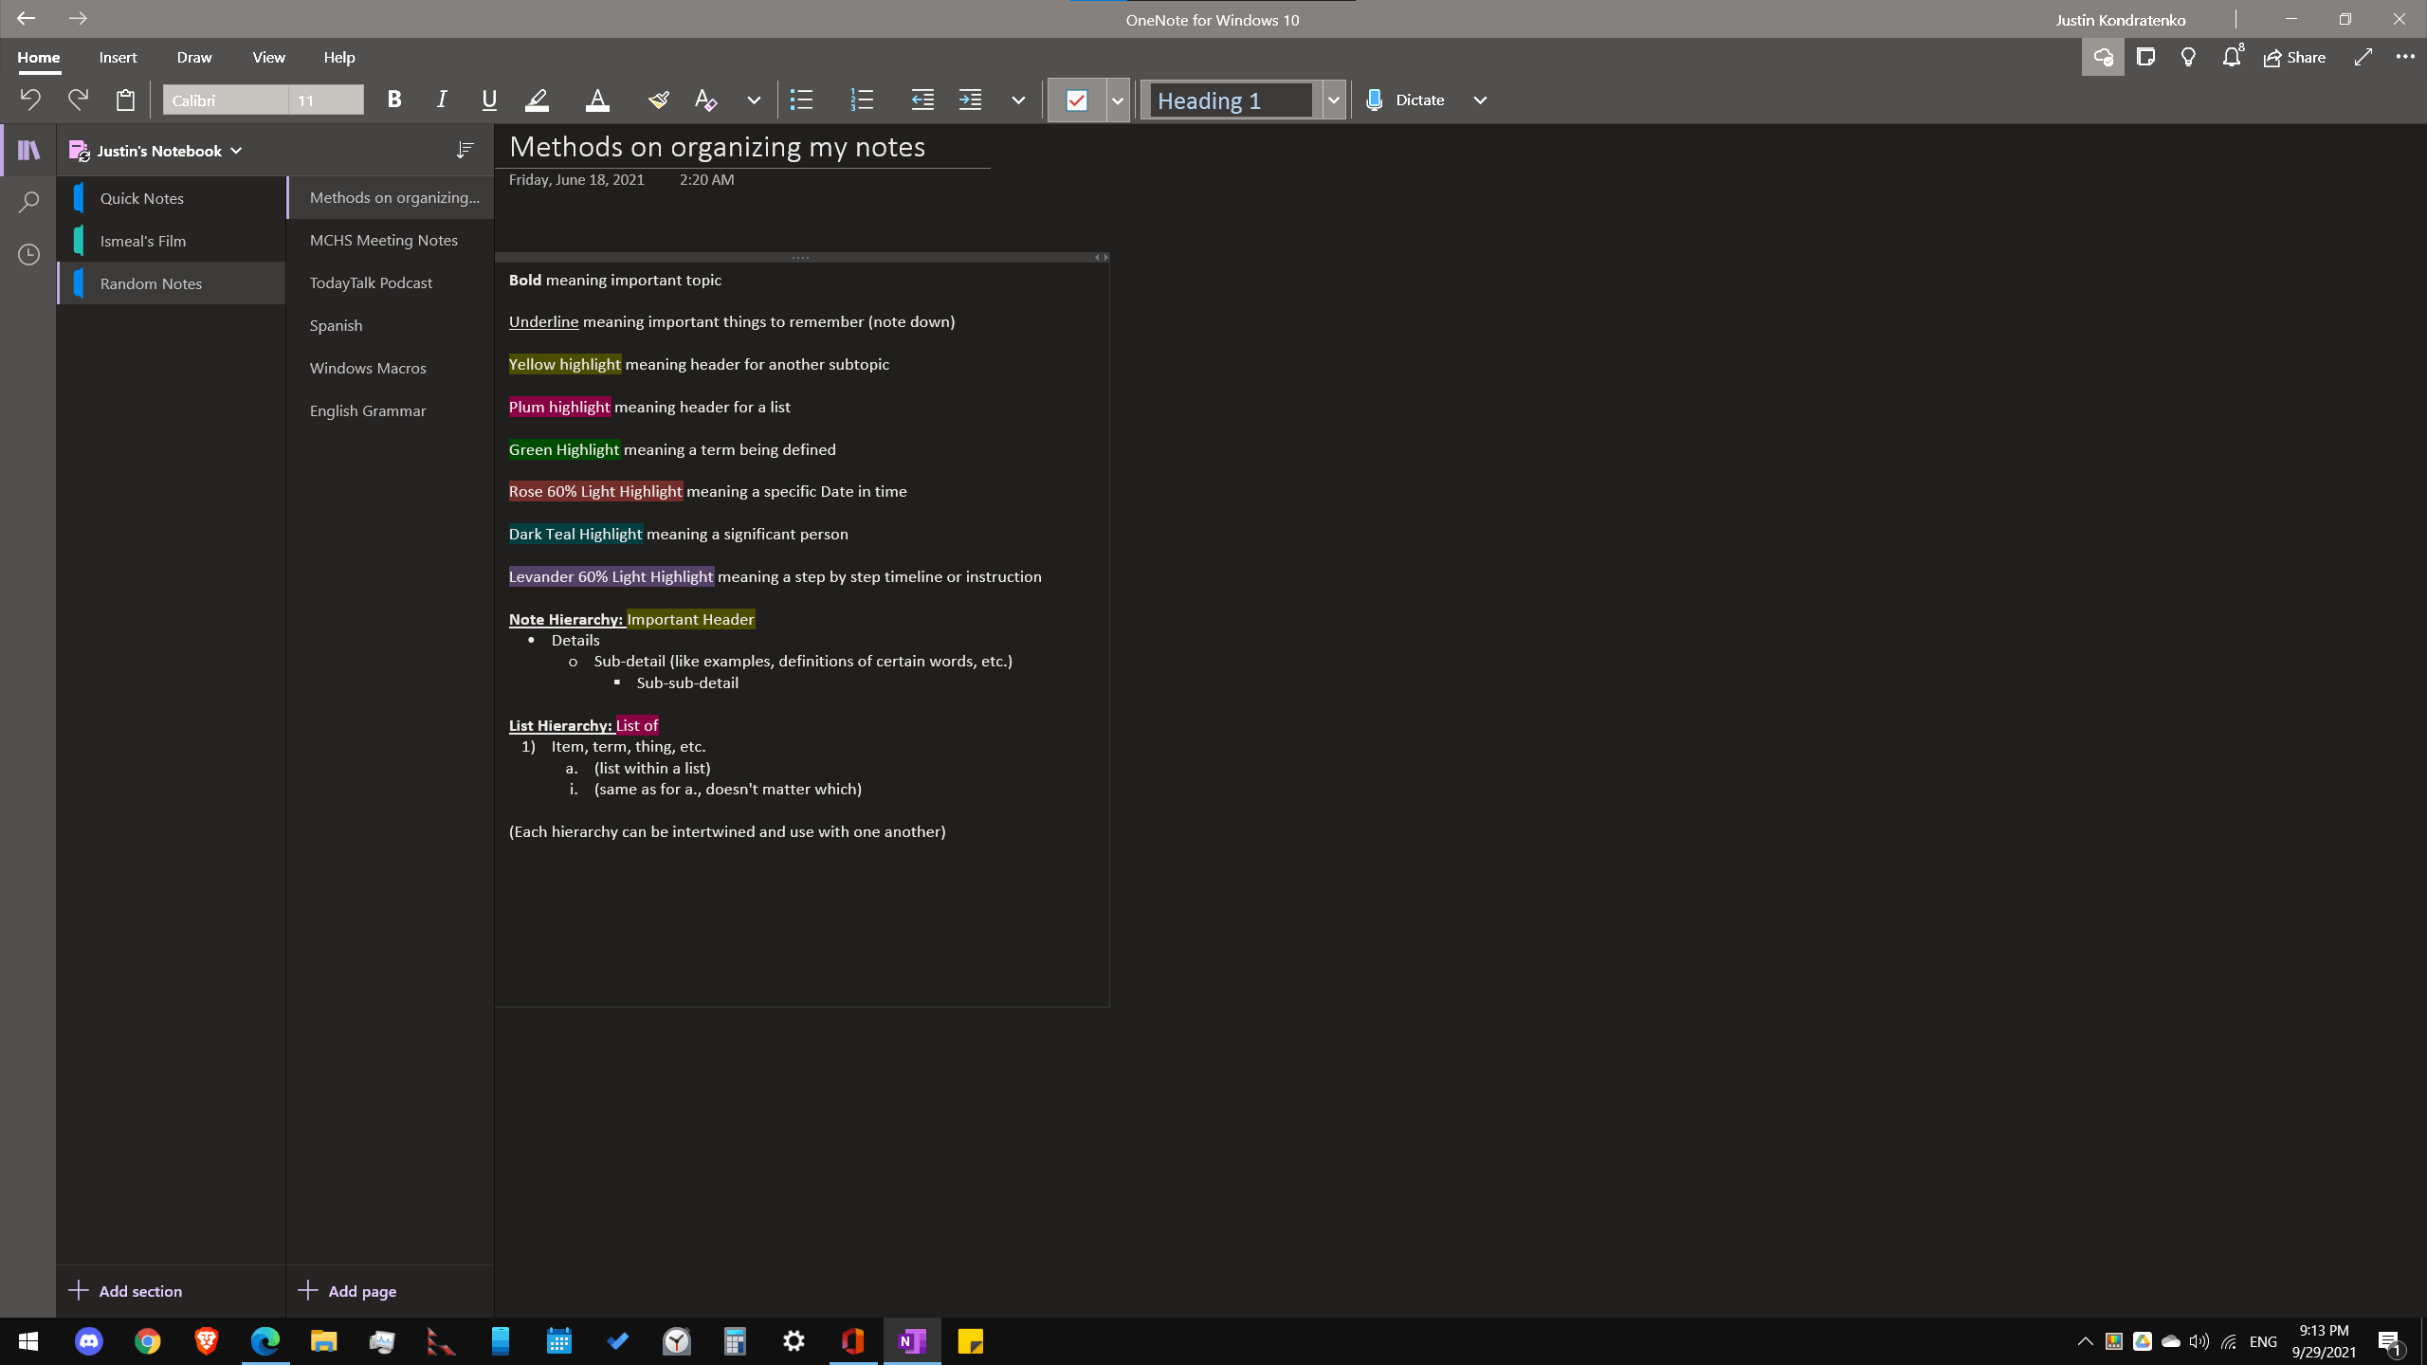Click the Format Painter icon
The image size is (2427, 1365).
click(x=658, y=100)
